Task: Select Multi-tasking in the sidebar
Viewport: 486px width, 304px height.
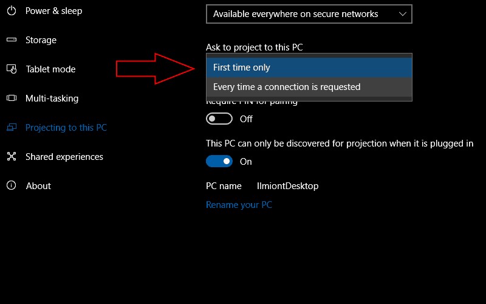Action: click(x=52, y=98)
